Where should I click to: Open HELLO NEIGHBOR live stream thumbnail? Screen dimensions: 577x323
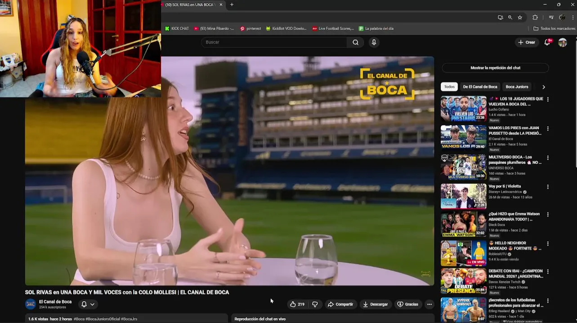coord(463,253)
